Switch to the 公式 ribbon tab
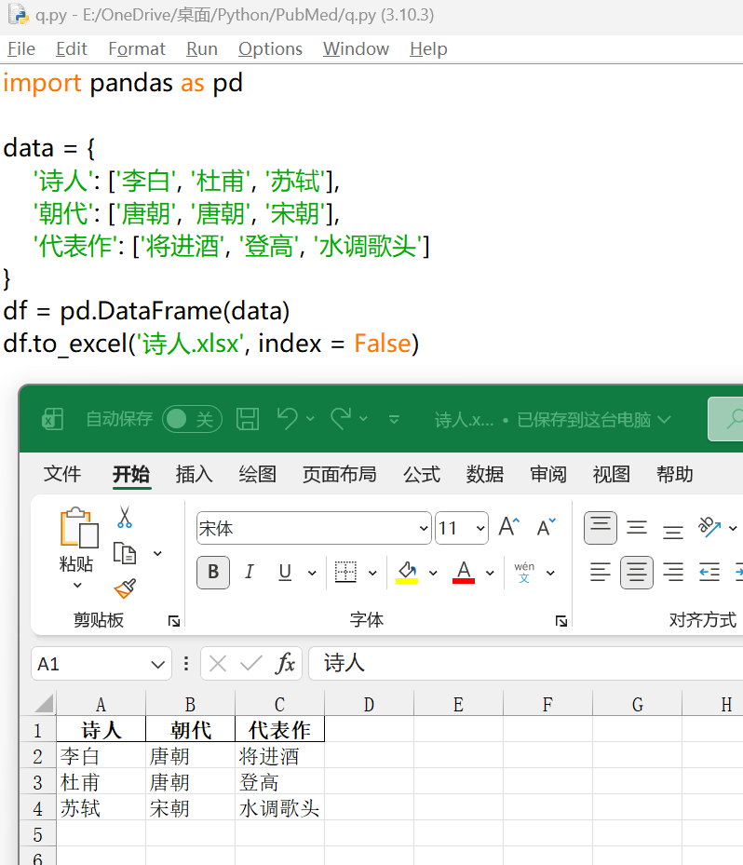Viewport: 743px width, 865px height. [x=422, y=474]
